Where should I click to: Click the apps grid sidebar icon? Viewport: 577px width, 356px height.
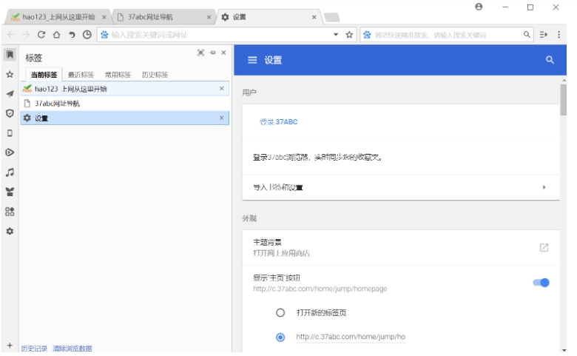(10, 212)
